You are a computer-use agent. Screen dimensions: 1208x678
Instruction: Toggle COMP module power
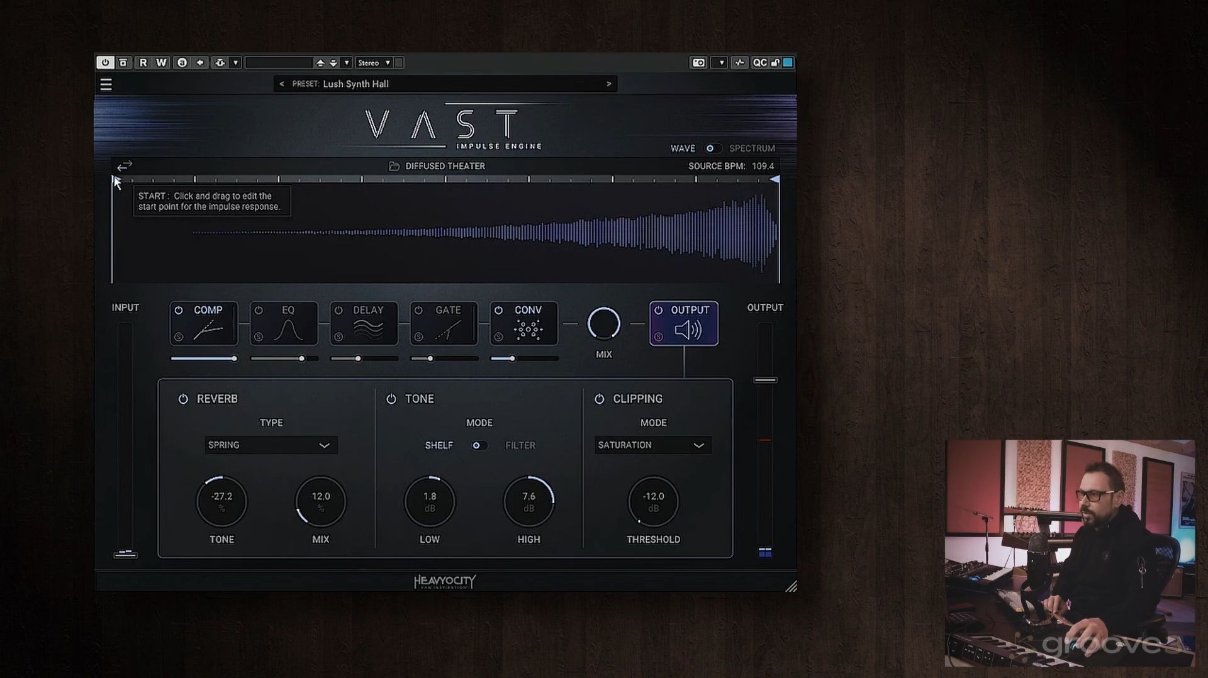[179, 310]
